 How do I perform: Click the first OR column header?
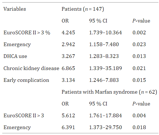[65, 21]
